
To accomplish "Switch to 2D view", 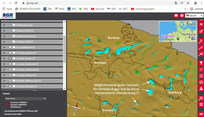I will click(201, 114).
